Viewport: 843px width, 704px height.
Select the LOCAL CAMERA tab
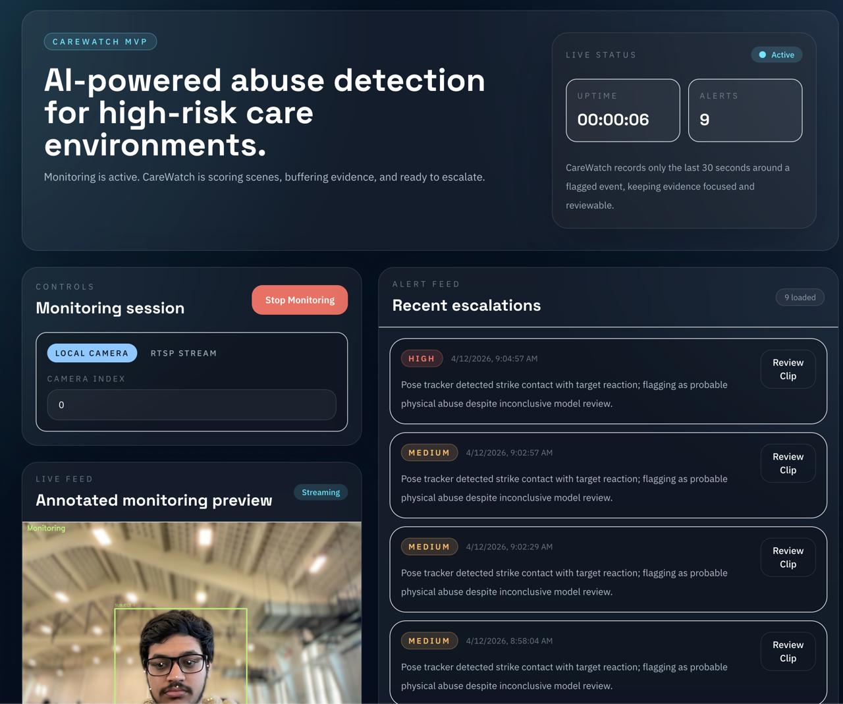click(92, 353)
